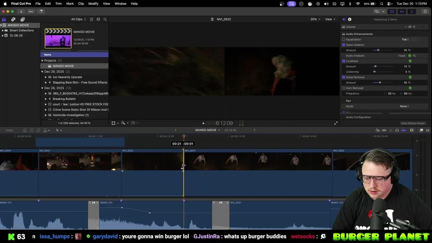
Task: Show the Effects browser icon
Action: pyautogui.click(x=421, y=130)
